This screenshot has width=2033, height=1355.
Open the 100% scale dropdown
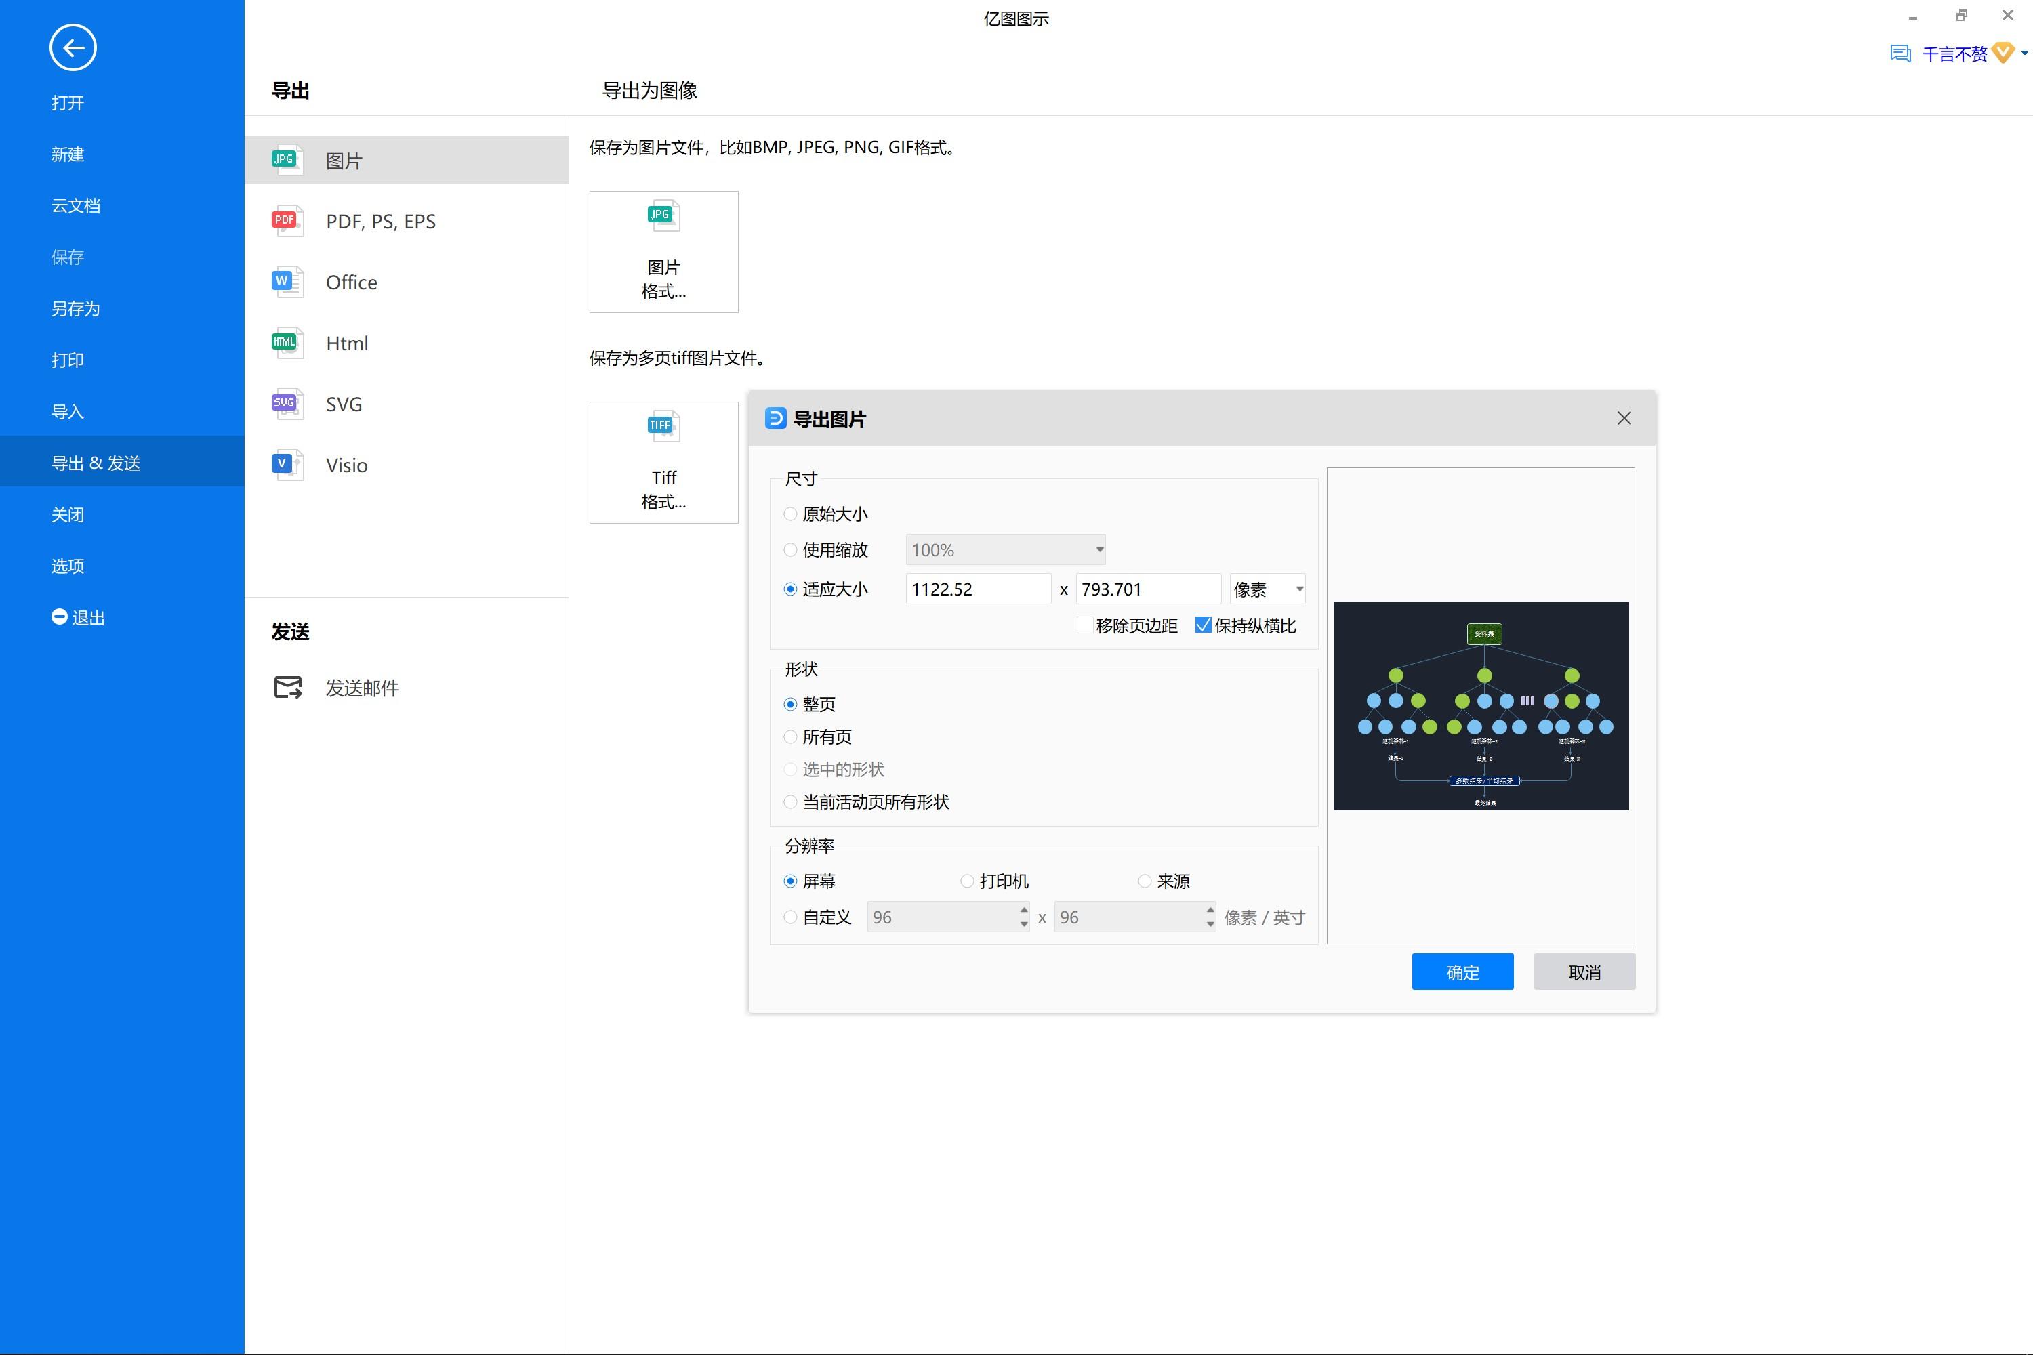pyautogui.click(x=1004, y=549)
